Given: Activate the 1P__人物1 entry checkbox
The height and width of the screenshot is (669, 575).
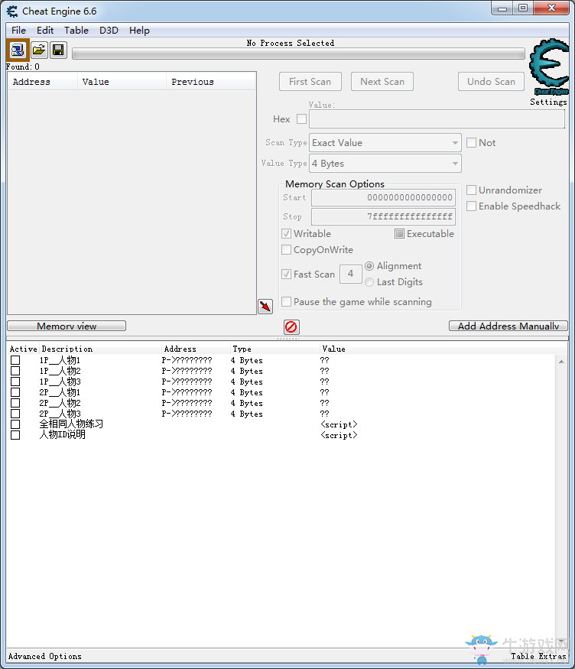Looking at the screenshot, I should point(15,361).
